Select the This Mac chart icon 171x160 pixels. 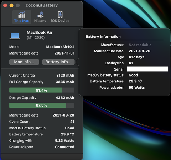(x=22, y=15)
